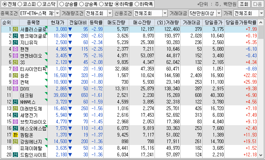Click the 증 badge icon for DXVX

point(15,88)
